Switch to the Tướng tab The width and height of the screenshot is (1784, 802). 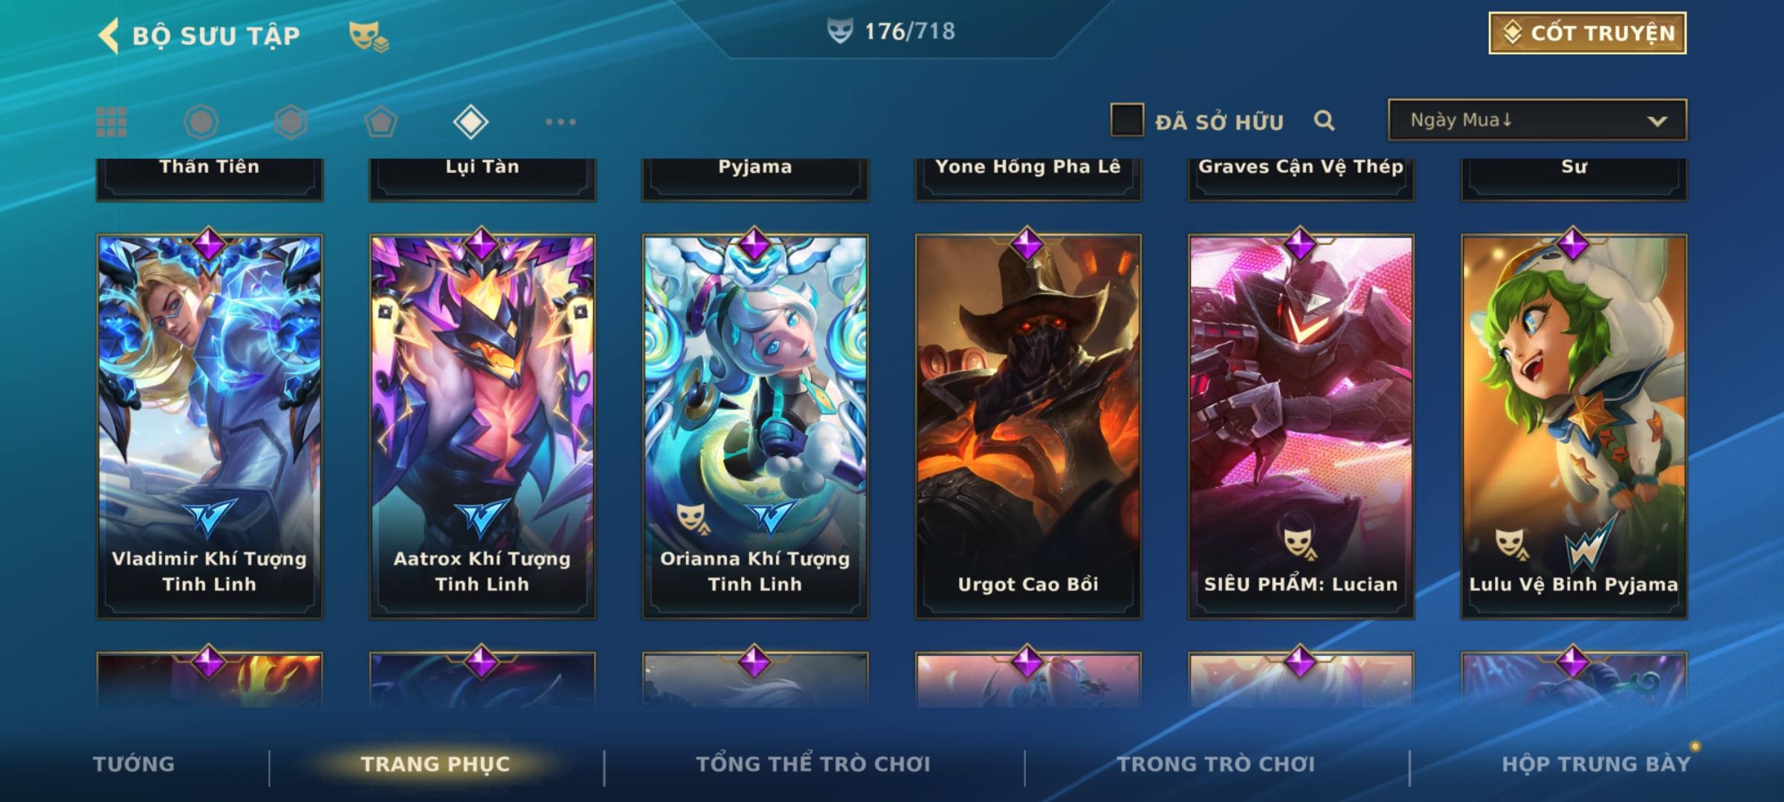(x=134, y=764)
